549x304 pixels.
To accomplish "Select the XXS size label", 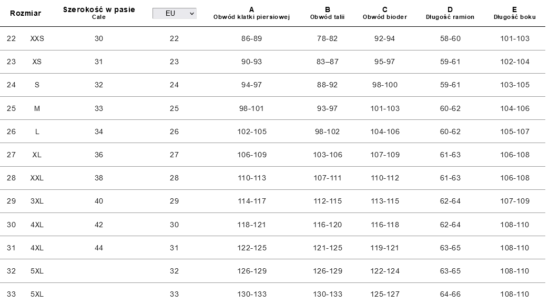I will (x=37, y=38).
